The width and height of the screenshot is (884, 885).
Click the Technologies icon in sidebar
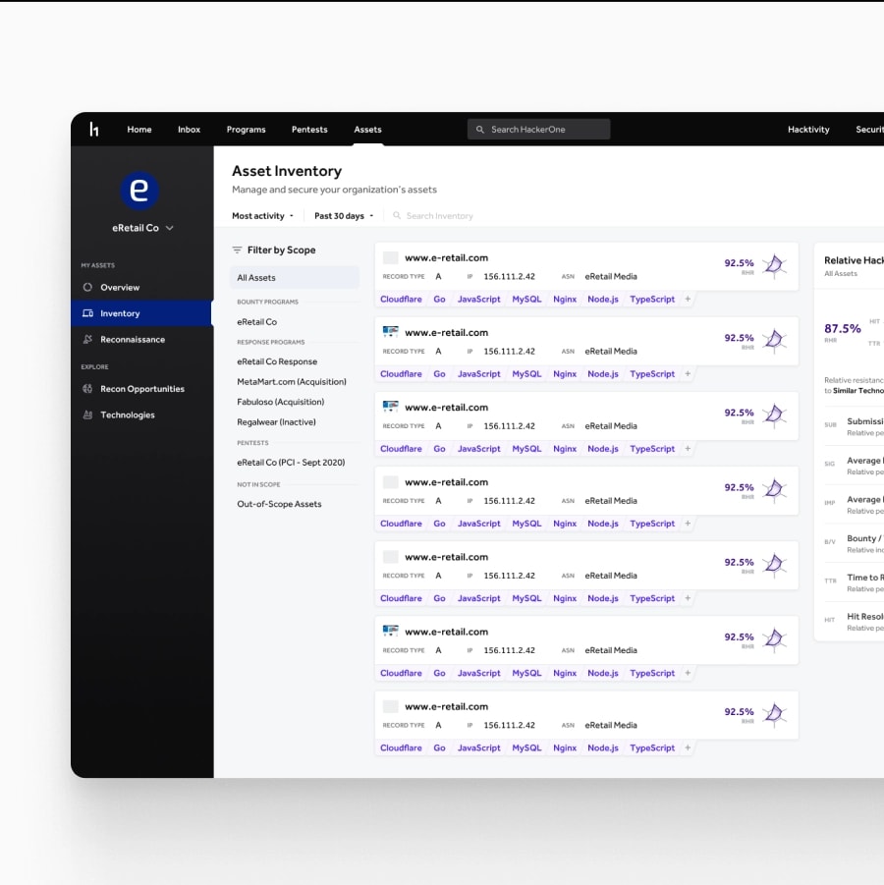pyautogui.click(x=87, y=415)
